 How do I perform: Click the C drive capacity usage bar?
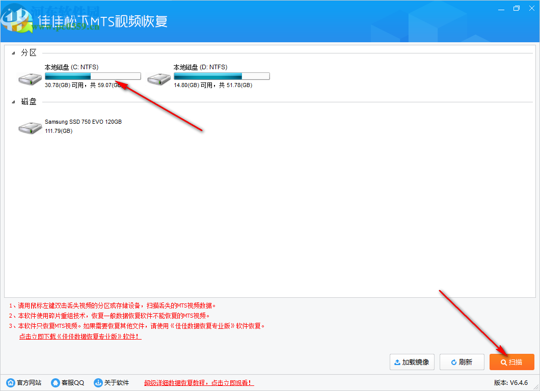(x=92, y=75)
